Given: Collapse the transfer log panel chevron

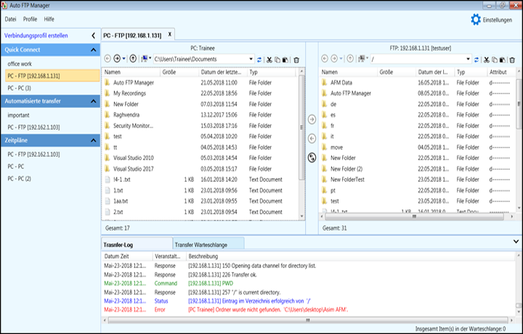Looking at the screenshot, I should pos(516,241).
